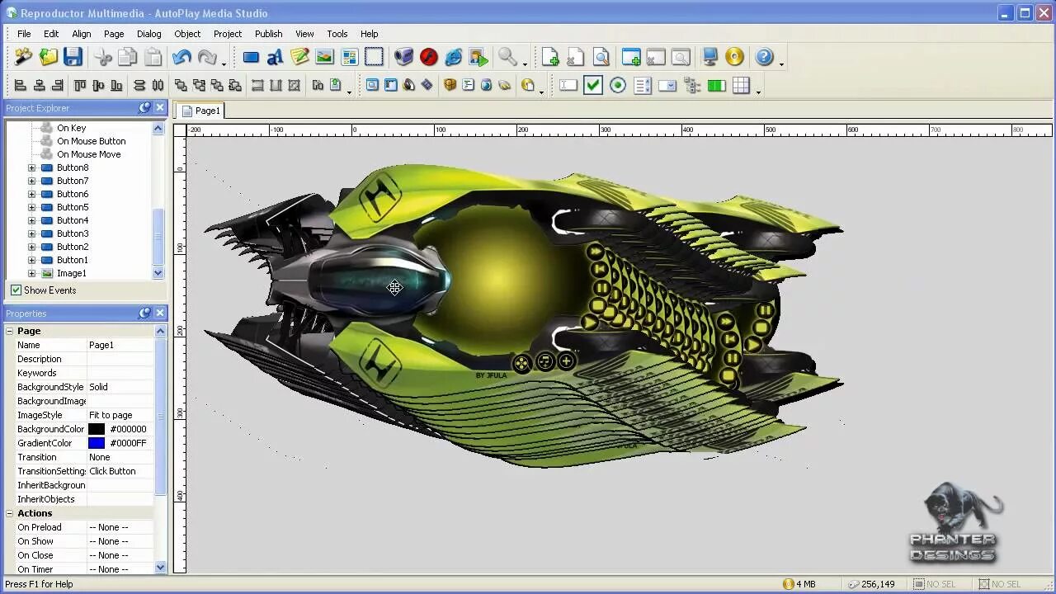Click the magnifying glass zoom tool

click(507, 57)
